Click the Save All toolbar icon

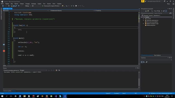coord(16,6)
